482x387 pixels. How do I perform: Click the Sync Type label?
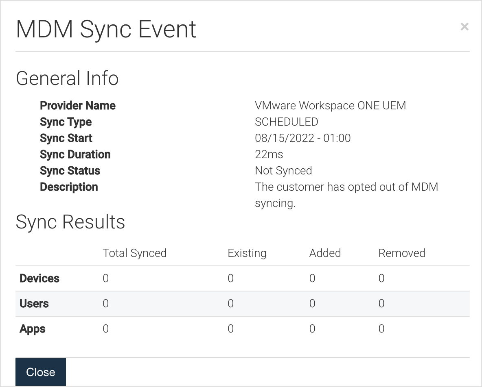pyautogui.click(x=66, y=122)
